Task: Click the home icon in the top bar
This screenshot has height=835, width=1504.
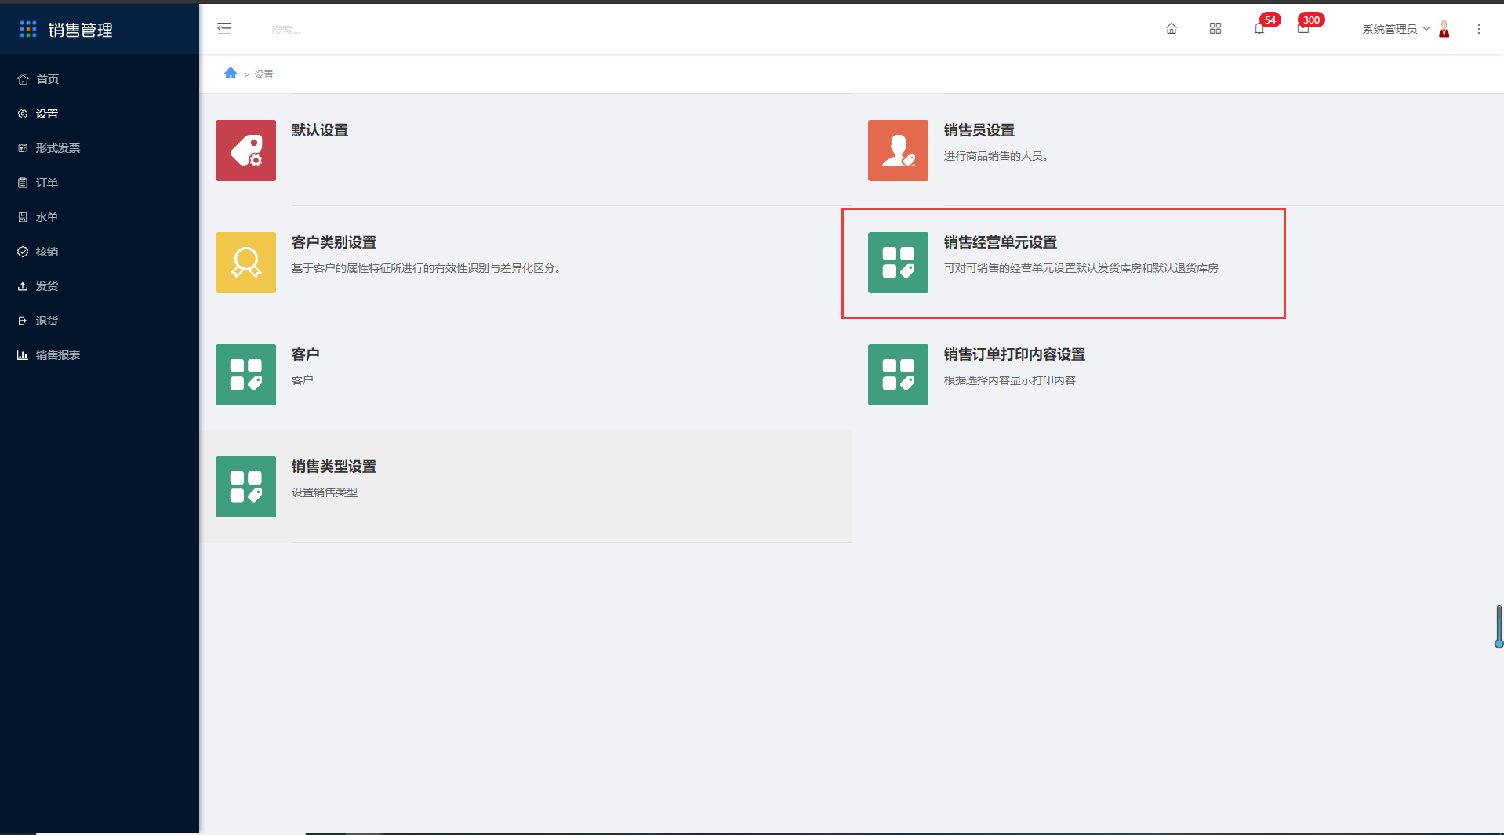Action: [1172, 29]
